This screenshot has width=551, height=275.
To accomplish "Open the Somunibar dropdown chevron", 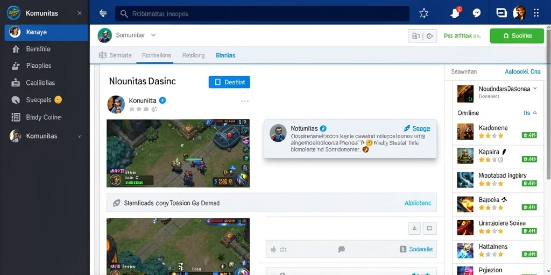I will (153, 35).
